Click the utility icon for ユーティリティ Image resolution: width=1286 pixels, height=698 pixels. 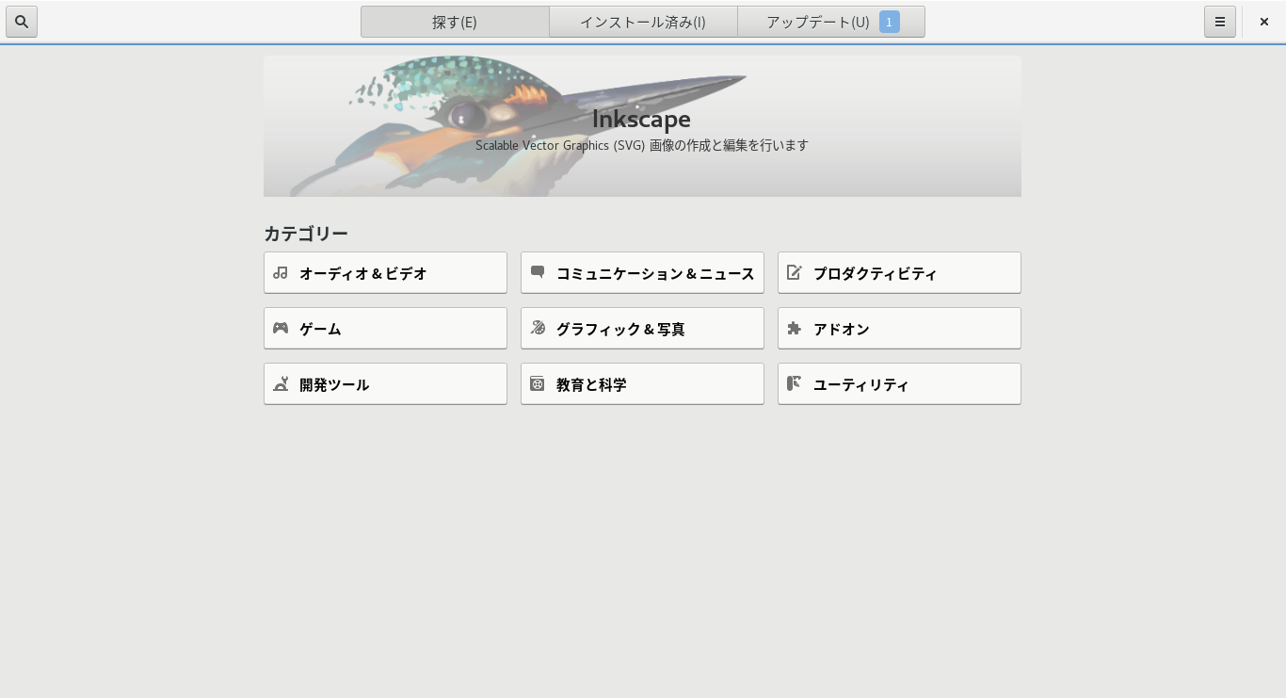pyautogui.click(x=795, y=383)
